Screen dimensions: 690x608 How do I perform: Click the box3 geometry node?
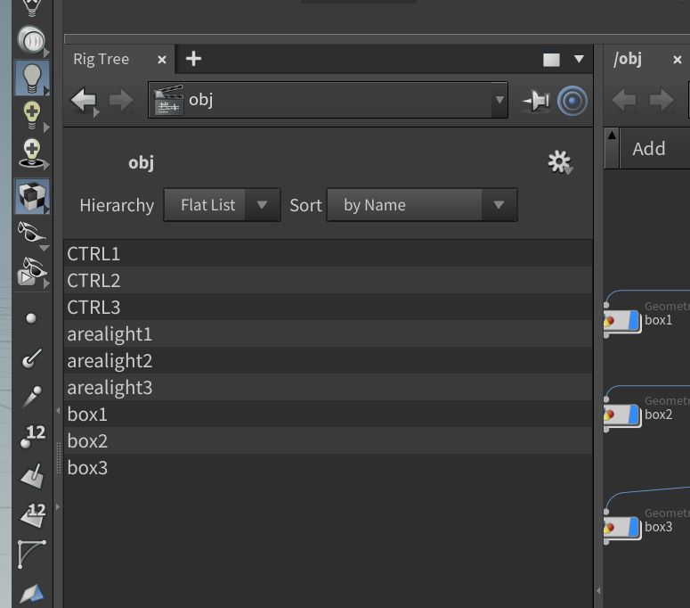(621, 528)
